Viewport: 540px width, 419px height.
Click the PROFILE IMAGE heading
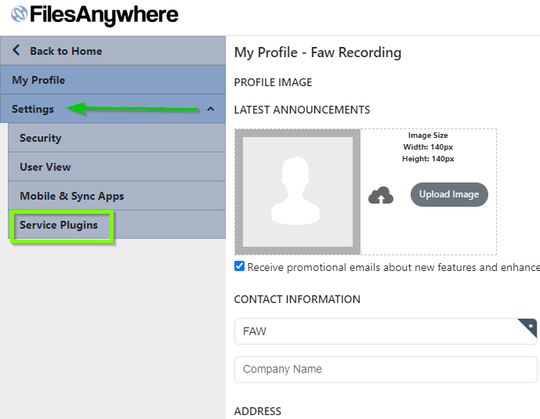point(273,82)
